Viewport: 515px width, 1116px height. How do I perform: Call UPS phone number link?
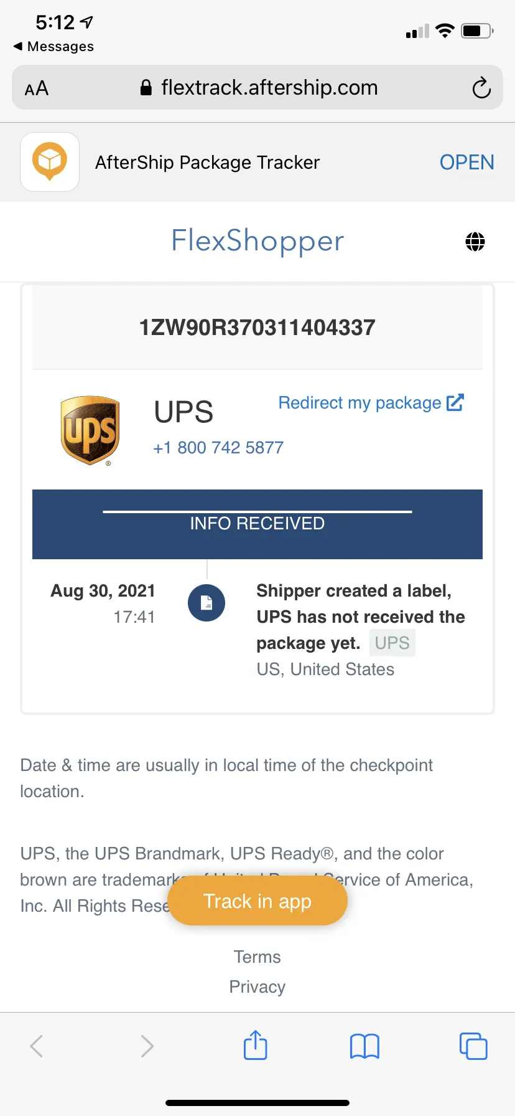[x=218, y=448]
